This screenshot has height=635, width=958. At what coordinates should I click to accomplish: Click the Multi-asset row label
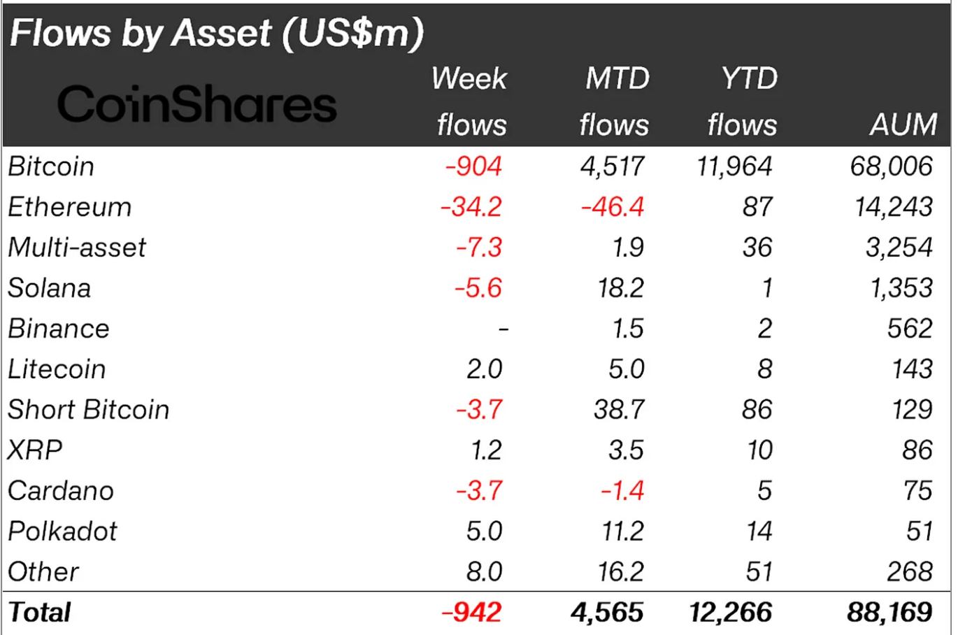pos(77,248)
